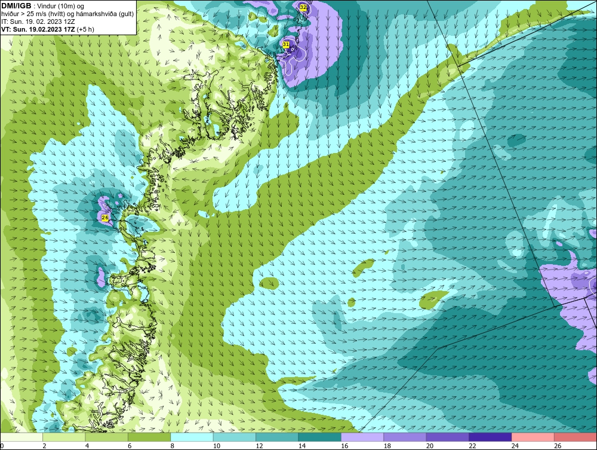Click the 20-22 m/s violet legend swatch
Image resolution: width=597 pixels, height=450 pixels.
[448, 437]
